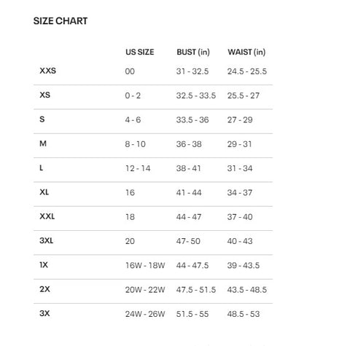350x346 pixels.
Task: Select the 1X size row label
Action: point(44,264)
